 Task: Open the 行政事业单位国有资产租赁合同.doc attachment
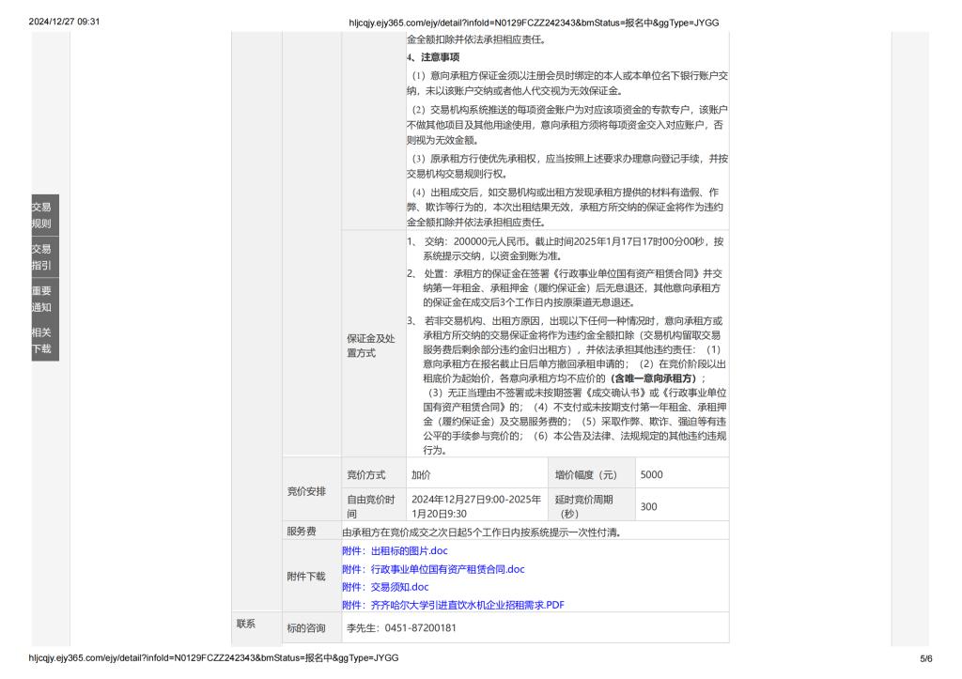point(447,569)
